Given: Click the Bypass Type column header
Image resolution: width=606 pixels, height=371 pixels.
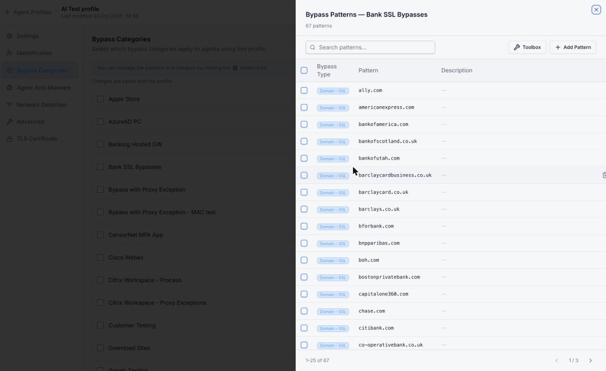Looking at the screenshot, I should pyautogui.click(x=327, y=70).
